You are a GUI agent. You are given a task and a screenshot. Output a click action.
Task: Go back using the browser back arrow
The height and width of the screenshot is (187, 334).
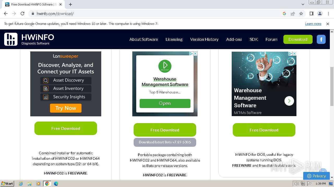(6, 14)
